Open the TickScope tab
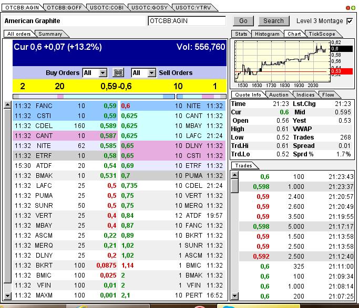This screenshot has height=308, width=359. tap(322, 34)
